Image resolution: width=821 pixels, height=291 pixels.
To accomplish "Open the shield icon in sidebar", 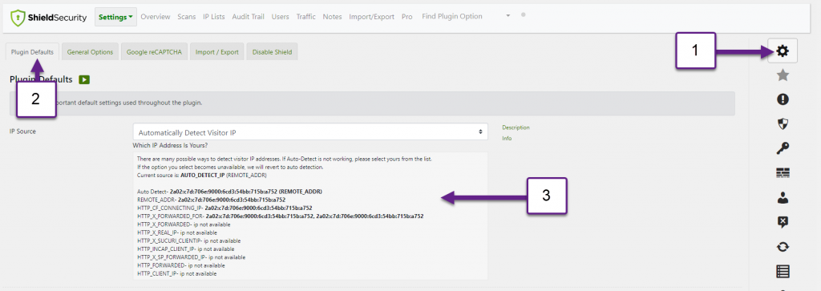I will click(x=783, y=124).
